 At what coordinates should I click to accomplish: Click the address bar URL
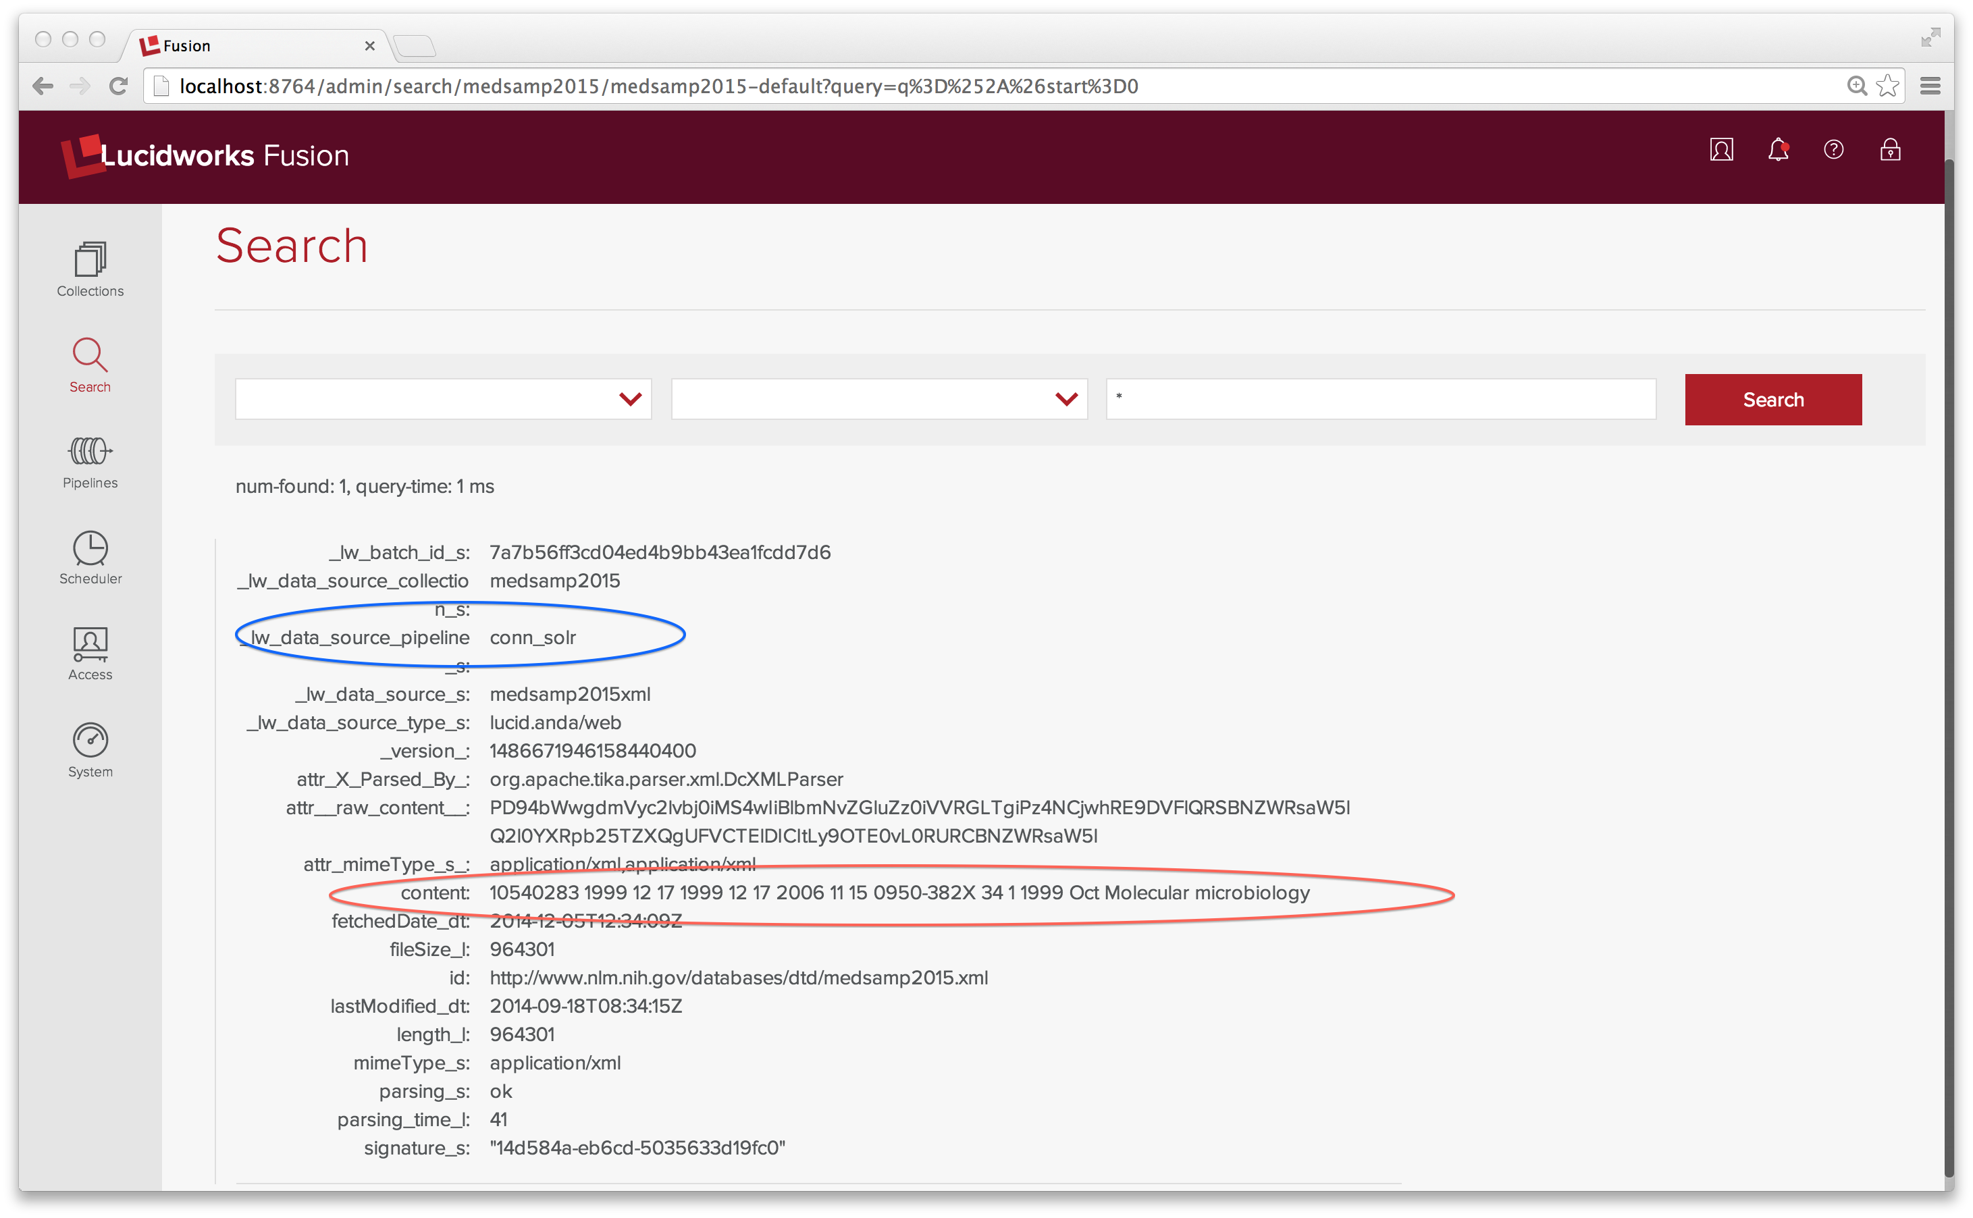(x=658, y=86)
